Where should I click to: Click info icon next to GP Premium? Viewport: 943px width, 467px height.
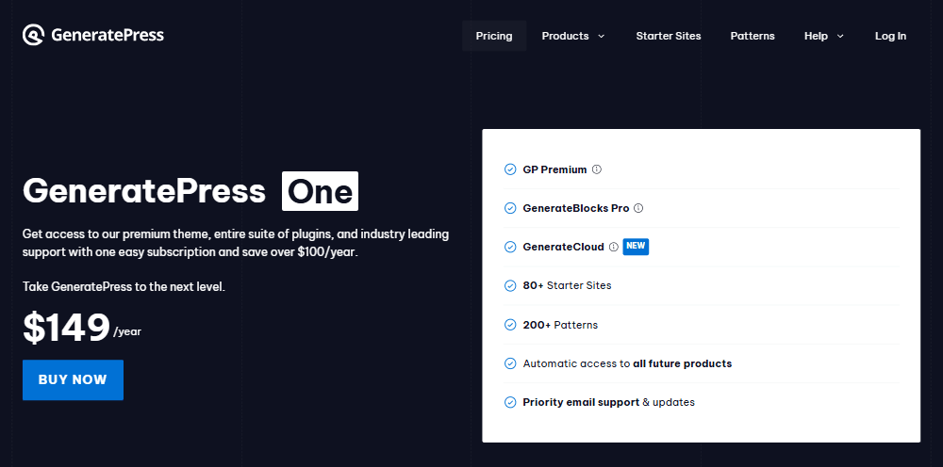[x=597, y=169]
